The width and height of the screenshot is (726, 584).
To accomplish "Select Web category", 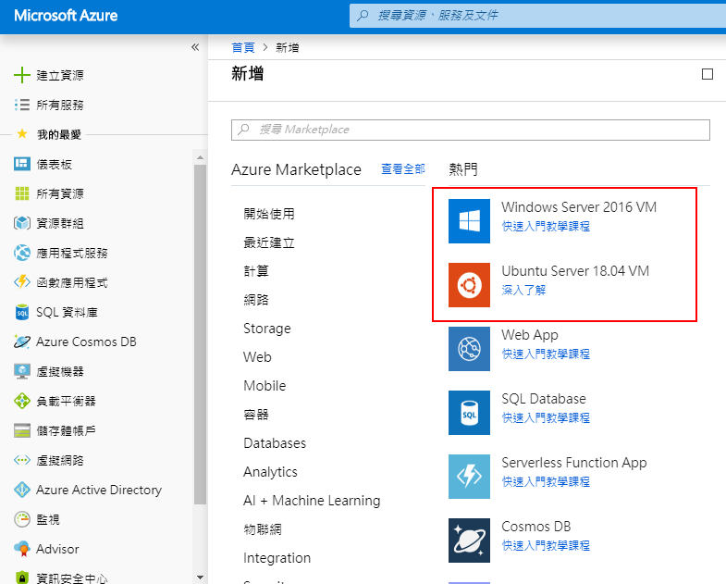I will 257,357.
